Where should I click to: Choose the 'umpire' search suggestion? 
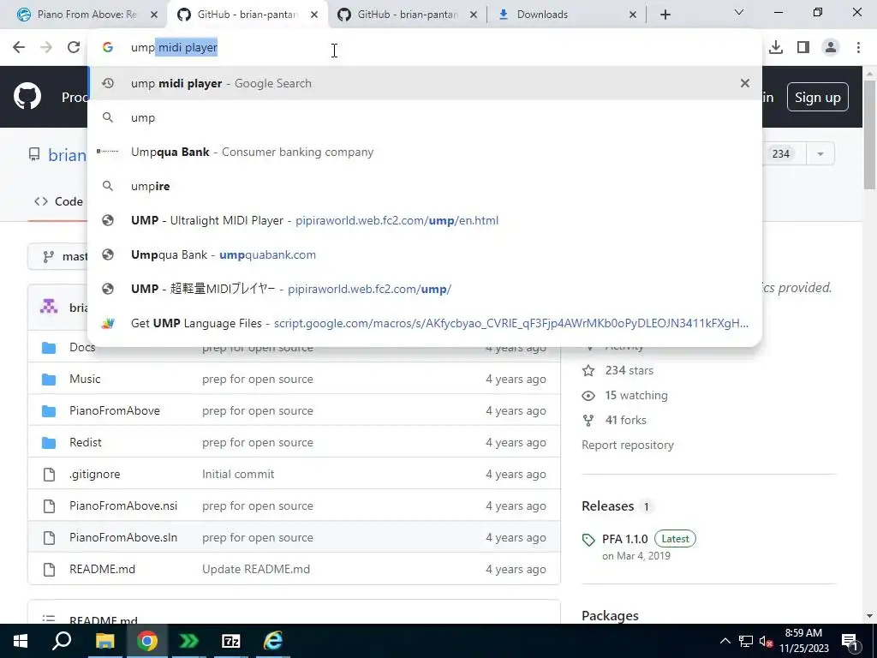pyautogui.click(x=425, y=186)
